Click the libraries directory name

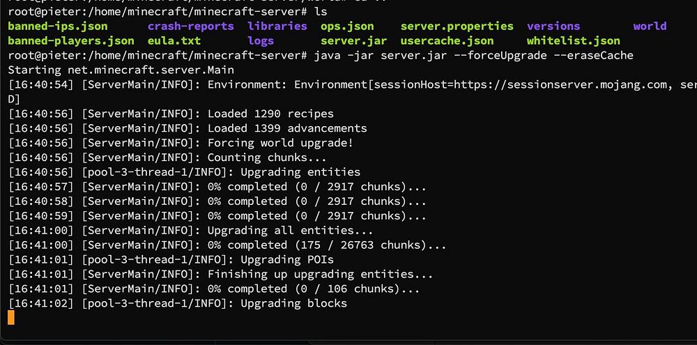tap(277, 26)
